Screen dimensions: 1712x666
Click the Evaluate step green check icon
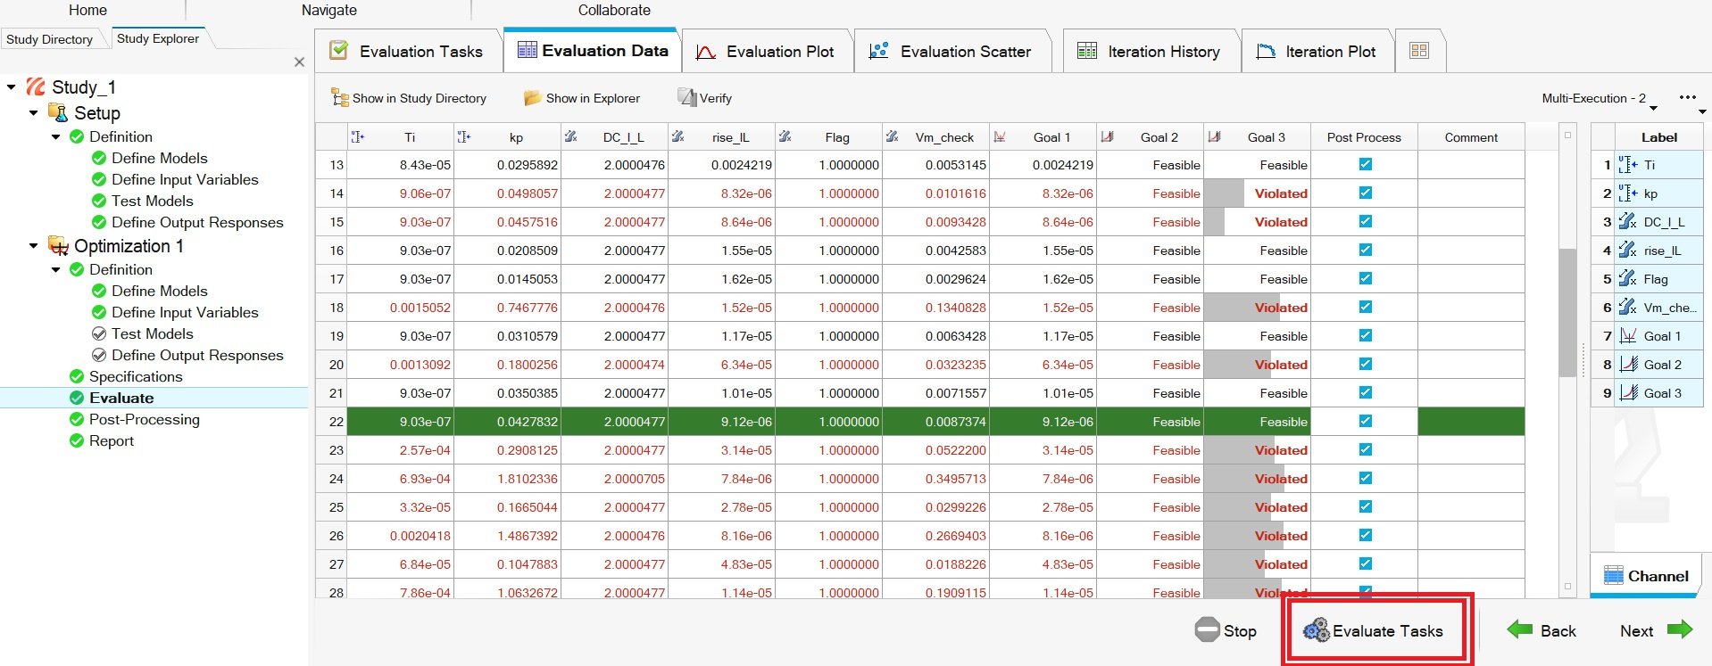pyautogui.click(x=77, y=398)
